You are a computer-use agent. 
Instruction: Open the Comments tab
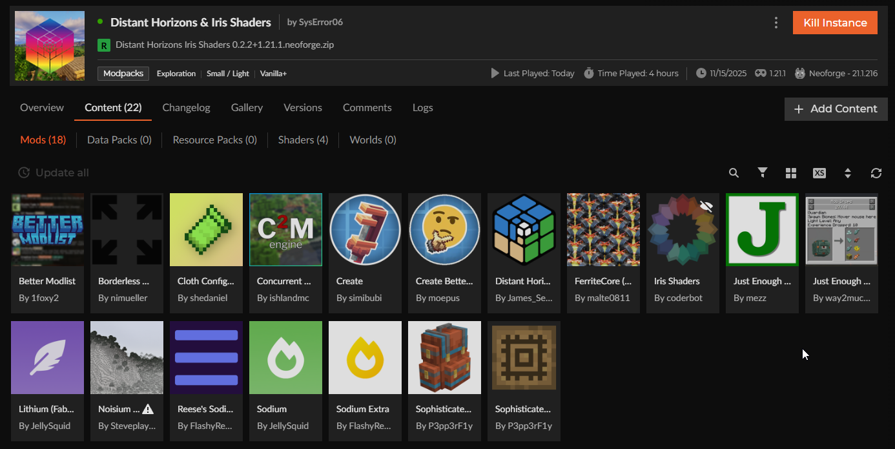click(x=367, y=108)
